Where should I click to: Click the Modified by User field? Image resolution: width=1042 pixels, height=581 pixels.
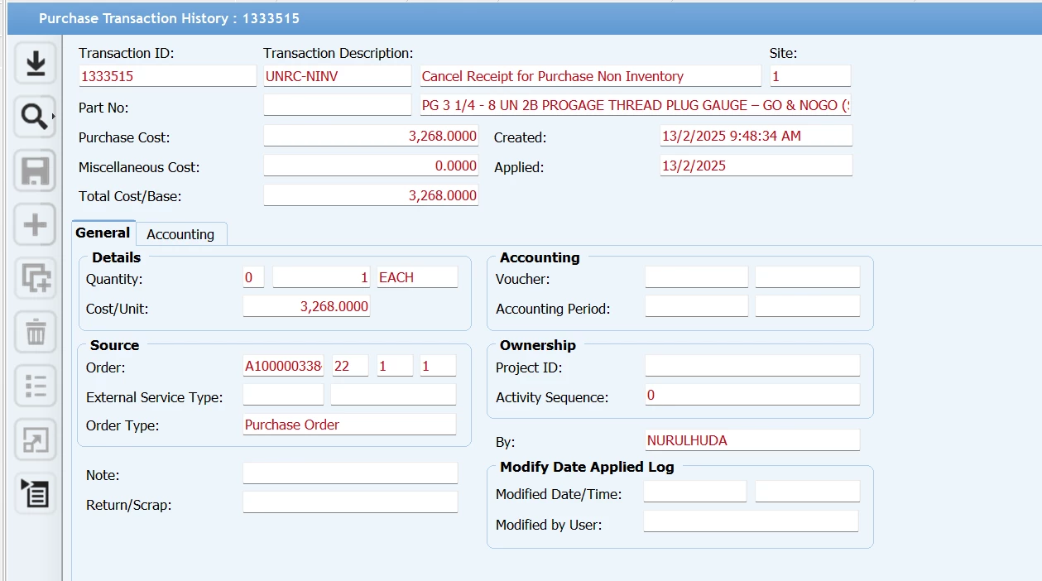751,521
